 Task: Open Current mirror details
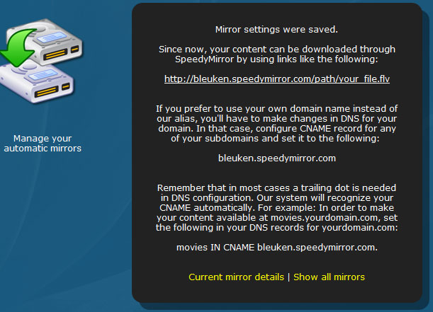pyautogui.click(x=237, y=277)
